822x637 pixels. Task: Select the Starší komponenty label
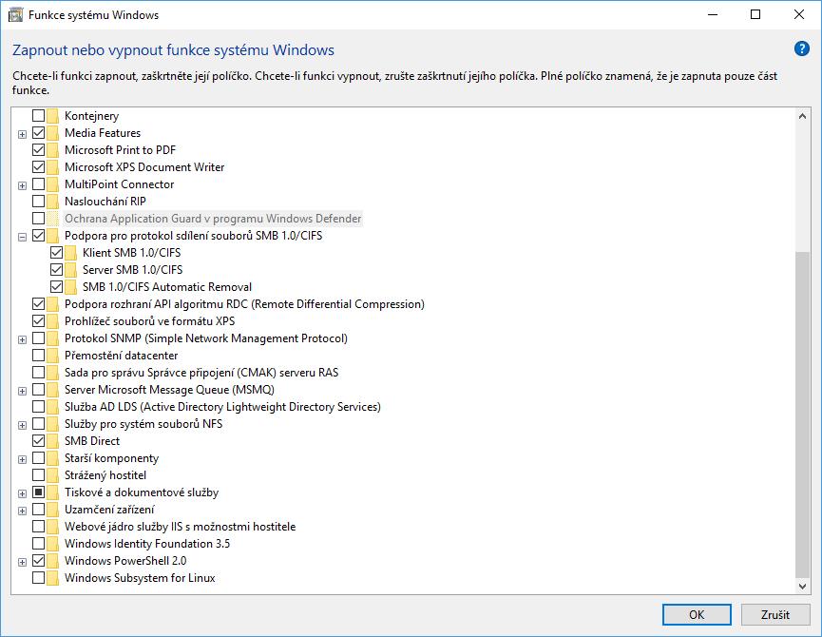tap(112, 458)
